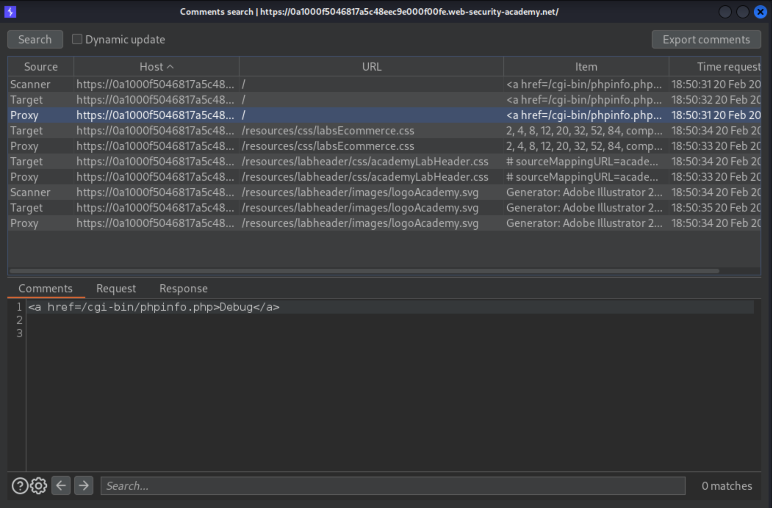The width and height of the screenshot is (772, 508).
Task: Click the Burp Suite lightning bolt icon
Action: coord(10,11)
